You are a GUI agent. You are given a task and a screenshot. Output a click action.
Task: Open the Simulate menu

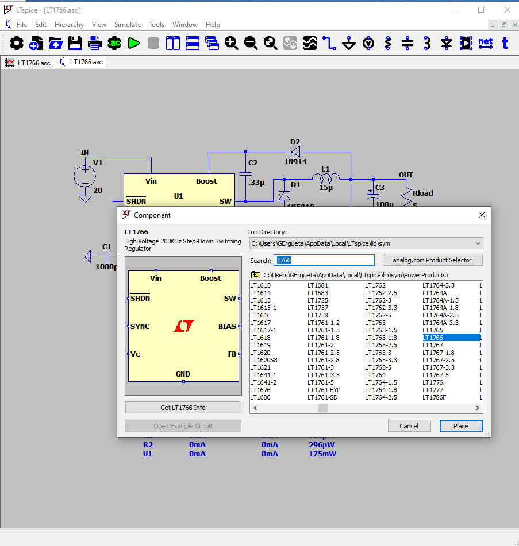click(x=128, y=25)
